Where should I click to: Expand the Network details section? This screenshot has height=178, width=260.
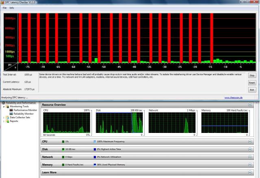coord(250,157)
